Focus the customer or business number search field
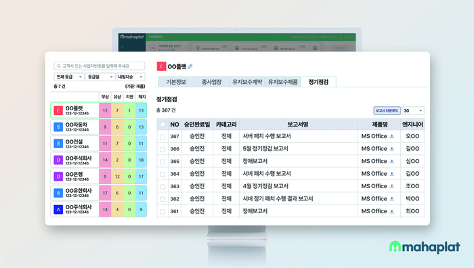The height and width of the screenshot is (268, 474). pyautogui.click(x=100, y=66)
